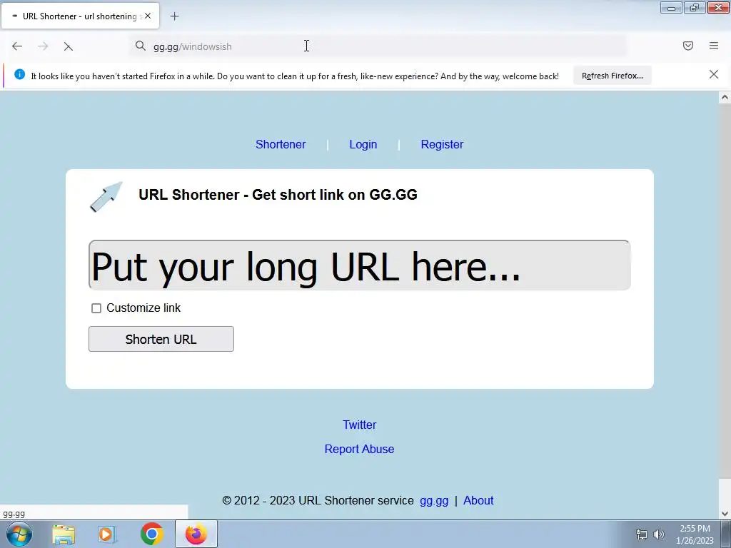Restore down the Firefox window
Image resolution: width=731 pixels, height=548 pixels.
coord(695,8)
